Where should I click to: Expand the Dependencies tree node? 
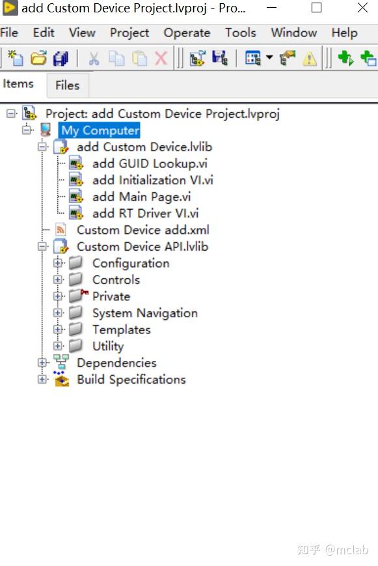click(43, 363)
